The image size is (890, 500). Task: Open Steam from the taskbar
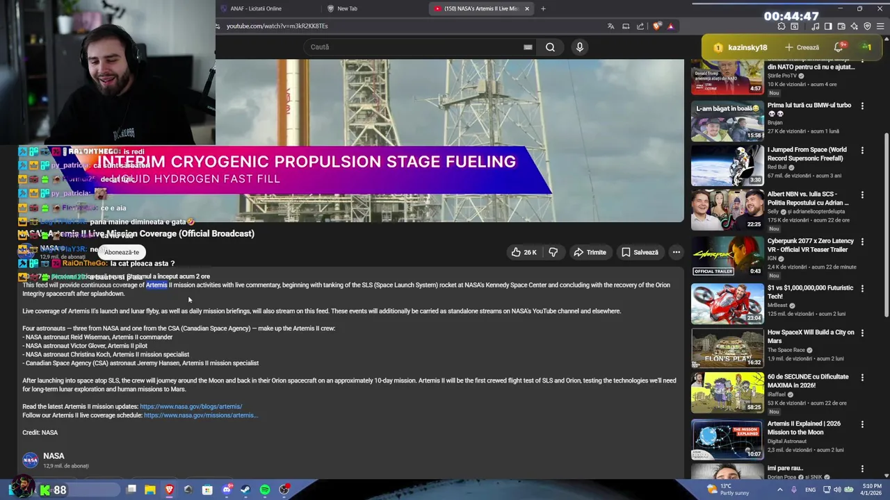(245, 490)
